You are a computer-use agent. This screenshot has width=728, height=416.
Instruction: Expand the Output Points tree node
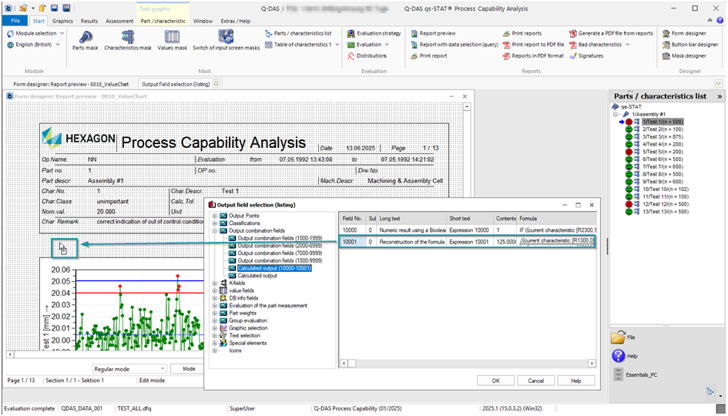click(214, 216)
